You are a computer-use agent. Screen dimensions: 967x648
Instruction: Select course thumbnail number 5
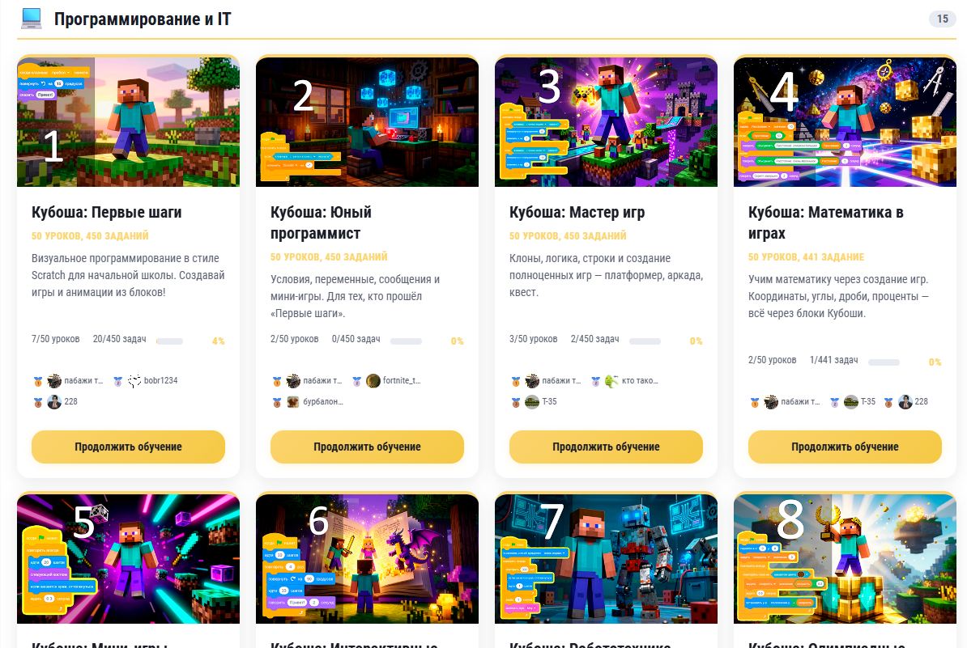(128, 558)
